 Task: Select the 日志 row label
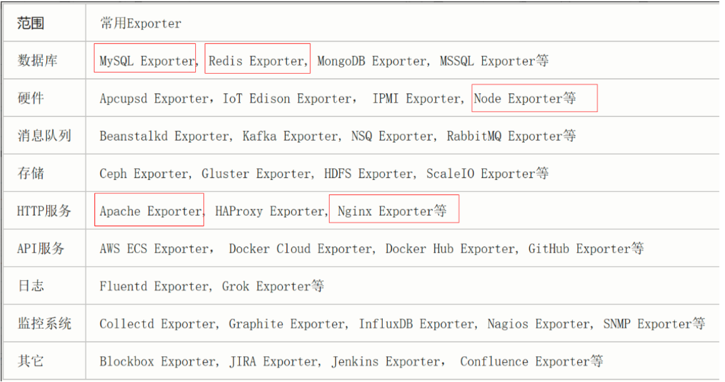(x=31, y=286)
